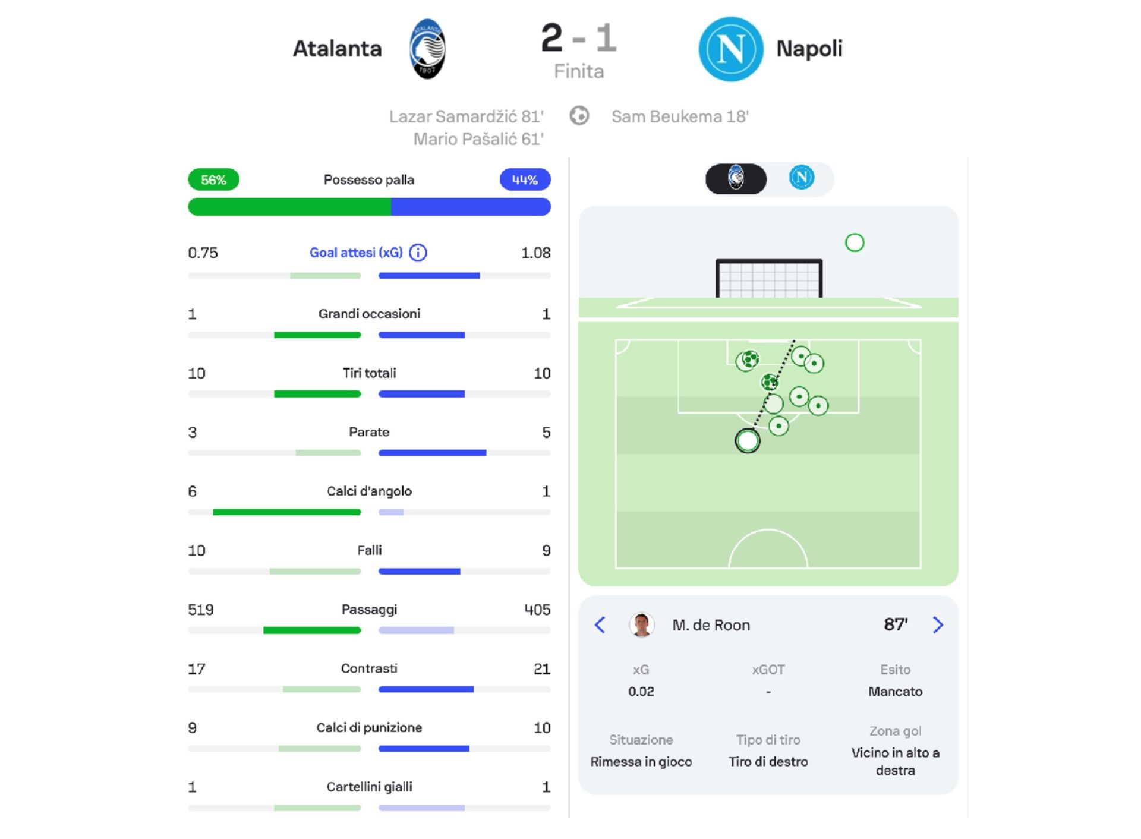The width and height of the screenshot is (1141, 839).
Task: Click the Napoli team name
Action: 809,49
